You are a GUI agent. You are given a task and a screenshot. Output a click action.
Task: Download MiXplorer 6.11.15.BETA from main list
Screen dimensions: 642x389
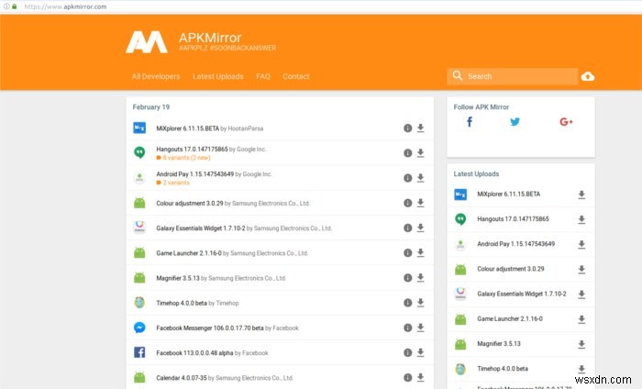pyautogui.click(x=420, y=128)
